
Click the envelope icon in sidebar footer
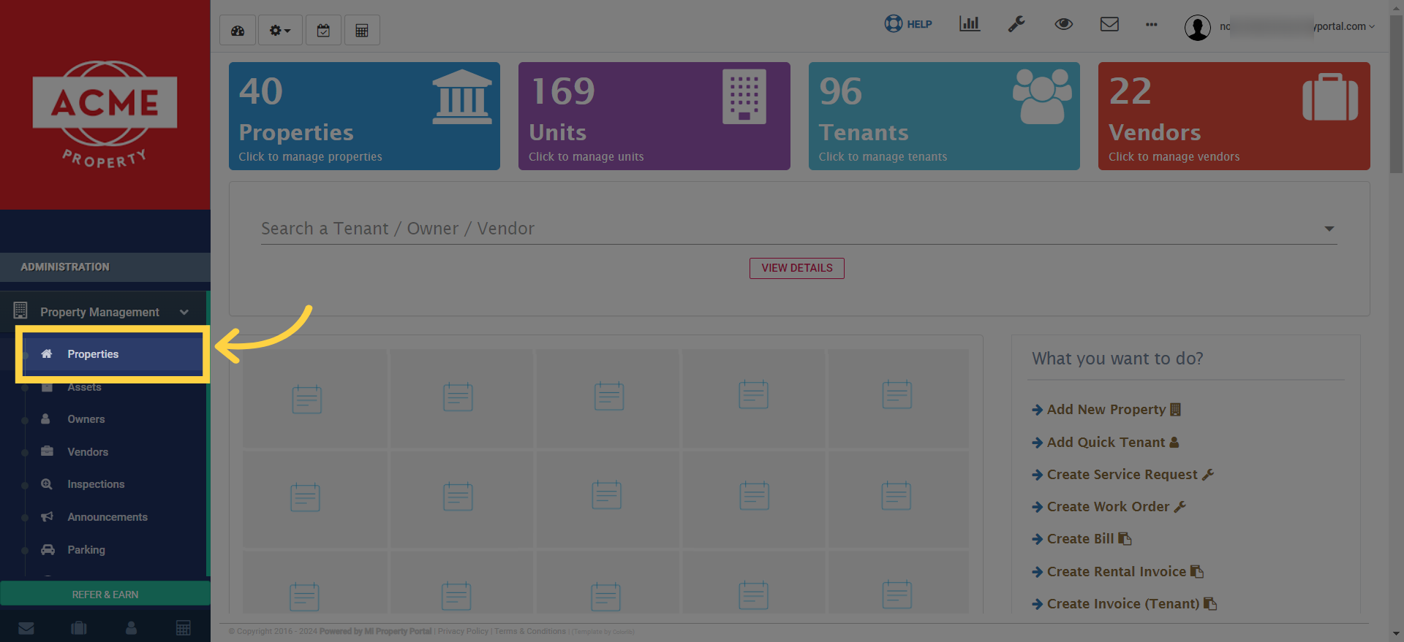(26, 628)
